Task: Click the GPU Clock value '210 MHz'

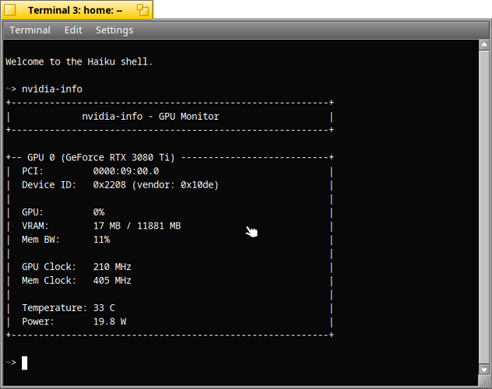Action: pos(112,267)
